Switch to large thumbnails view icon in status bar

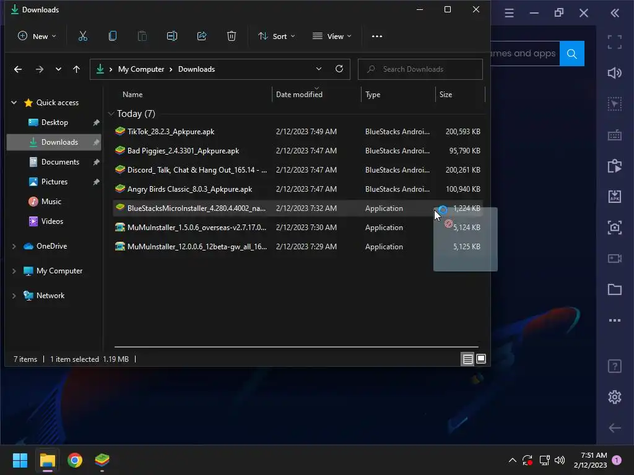pyautogui.click(x=480, y=359)
